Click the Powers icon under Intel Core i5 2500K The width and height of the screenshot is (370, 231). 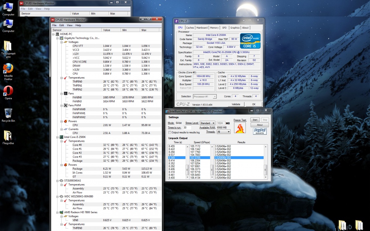[66, 165]
